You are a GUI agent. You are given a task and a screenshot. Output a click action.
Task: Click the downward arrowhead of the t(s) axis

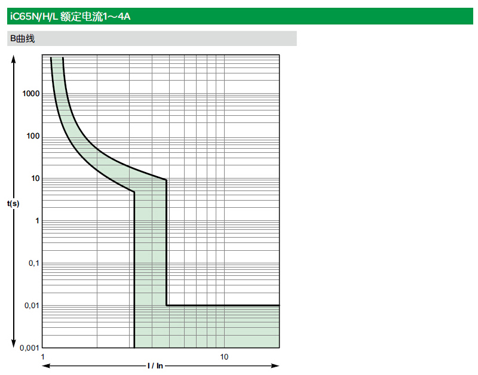pos(14,343)
